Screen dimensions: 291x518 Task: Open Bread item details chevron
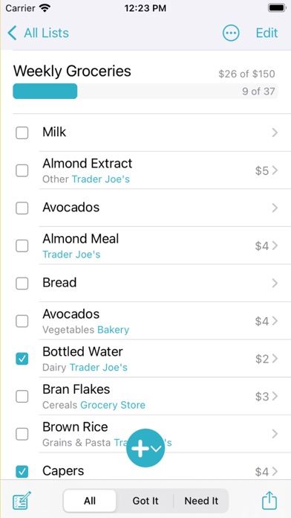coord(275,283)
